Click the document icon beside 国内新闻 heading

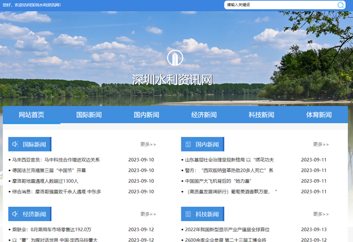tap(188, 144)
